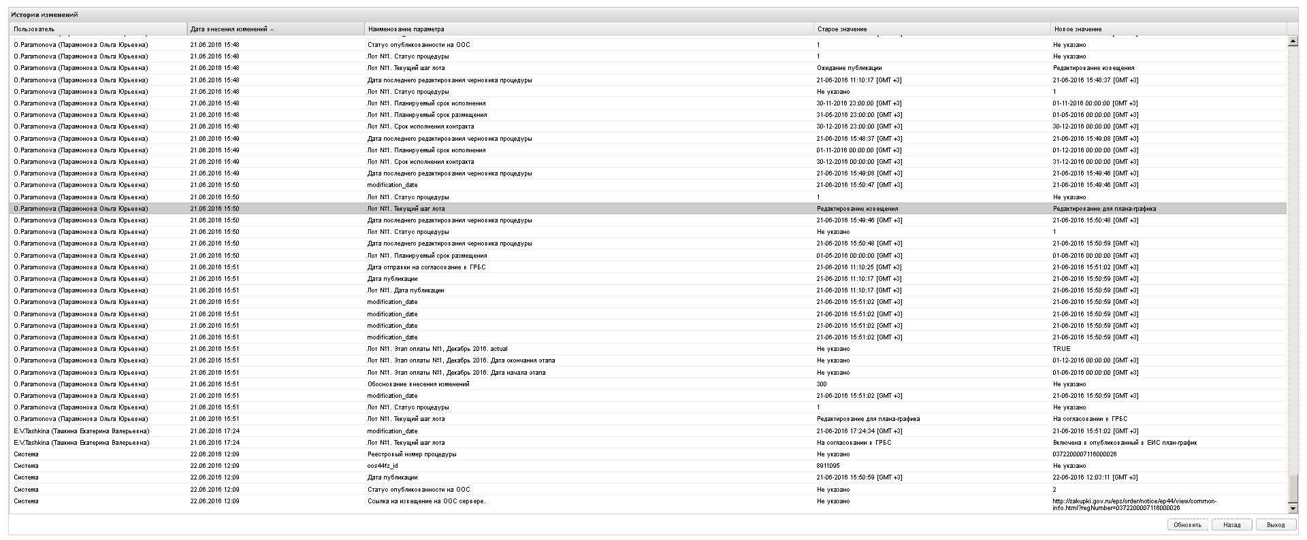1307x540 pixels.
Task: Select the 'Реестровый номер процедуры' parameter cell
Action: point(412,454)
